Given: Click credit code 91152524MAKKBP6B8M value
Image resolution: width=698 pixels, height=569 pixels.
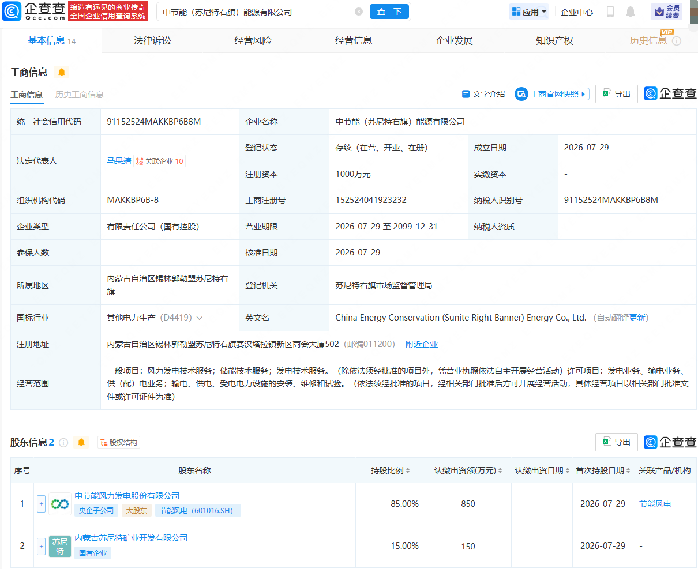Looking at the screenshot, I should 154,122.
